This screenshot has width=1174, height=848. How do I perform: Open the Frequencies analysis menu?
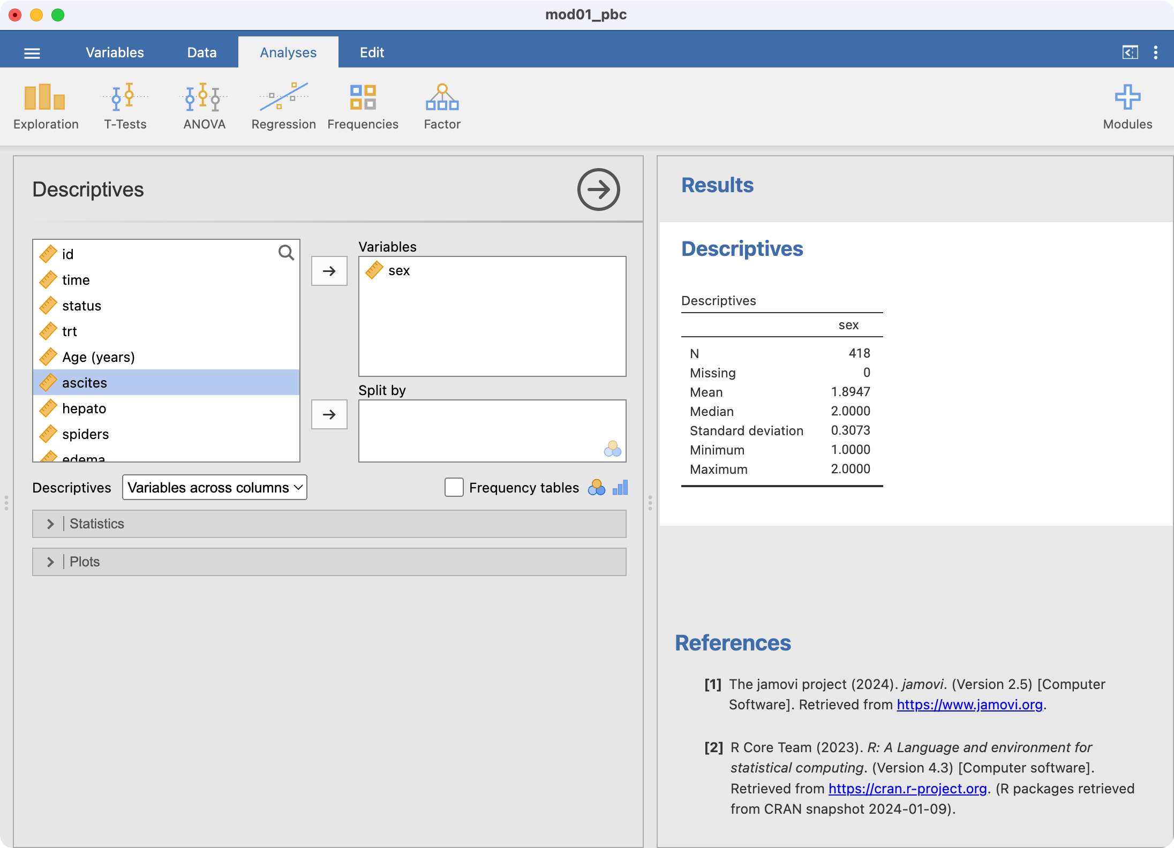363,106
